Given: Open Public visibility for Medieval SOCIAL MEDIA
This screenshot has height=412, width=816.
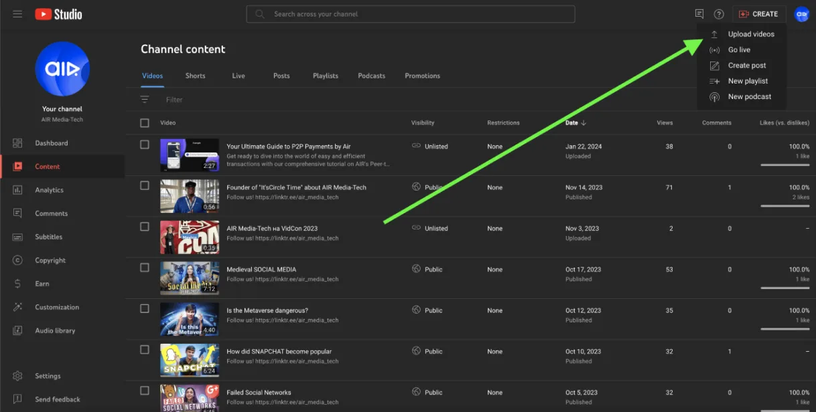Looking at the screenshot, I should pyautogui.click(x=427, y=270).
